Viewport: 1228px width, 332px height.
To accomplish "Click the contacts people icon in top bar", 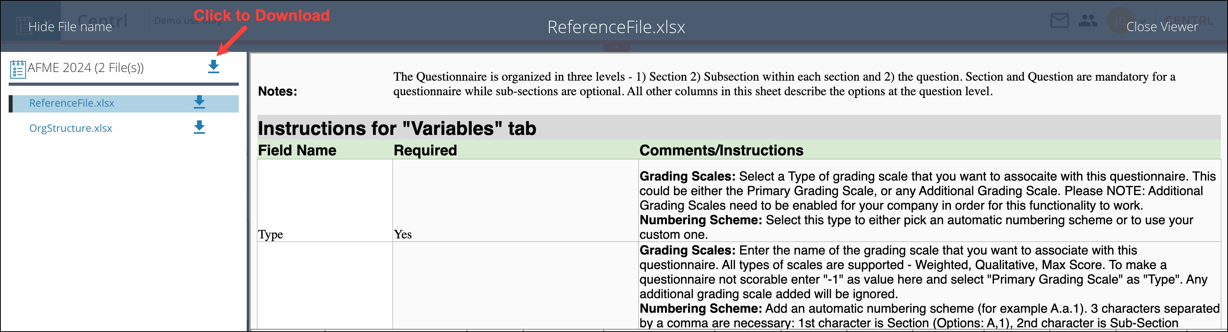I will 1088,21.
